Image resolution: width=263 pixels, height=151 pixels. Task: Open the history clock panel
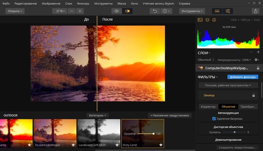click(x=166, y=11)
